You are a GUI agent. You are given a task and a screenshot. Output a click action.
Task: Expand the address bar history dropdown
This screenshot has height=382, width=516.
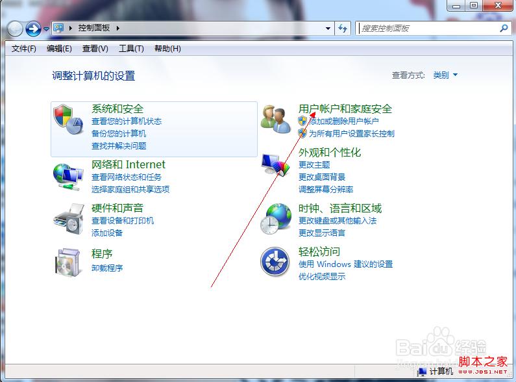point(328,29)
